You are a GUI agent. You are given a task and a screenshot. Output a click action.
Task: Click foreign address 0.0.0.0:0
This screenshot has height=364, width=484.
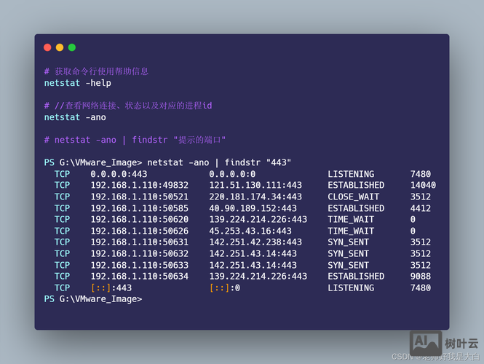(232, 174)
